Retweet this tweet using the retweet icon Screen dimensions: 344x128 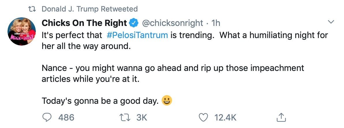pyautogui.click(x=126, y=117)
